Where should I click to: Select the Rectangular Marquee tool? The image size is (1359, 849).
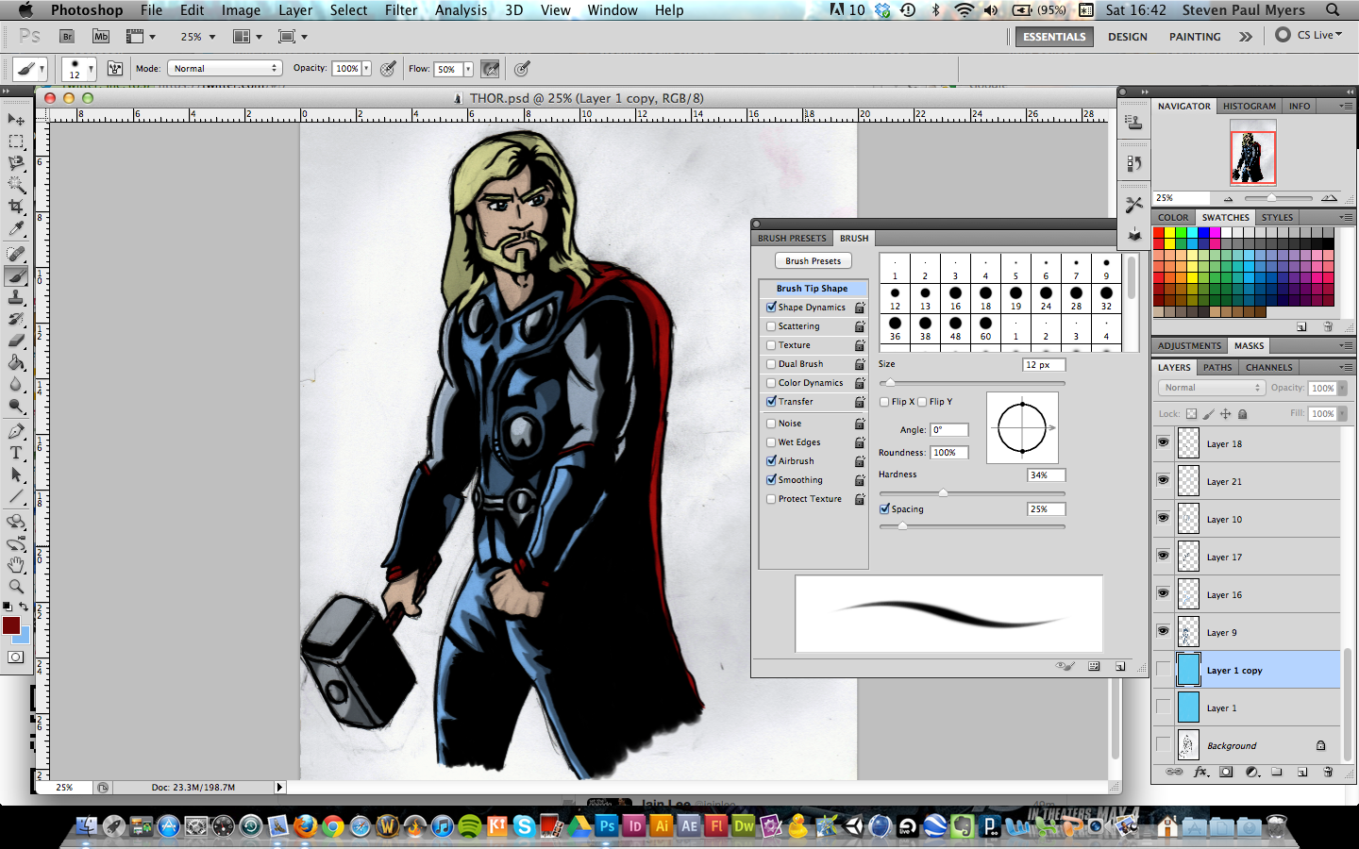point(16,141)
